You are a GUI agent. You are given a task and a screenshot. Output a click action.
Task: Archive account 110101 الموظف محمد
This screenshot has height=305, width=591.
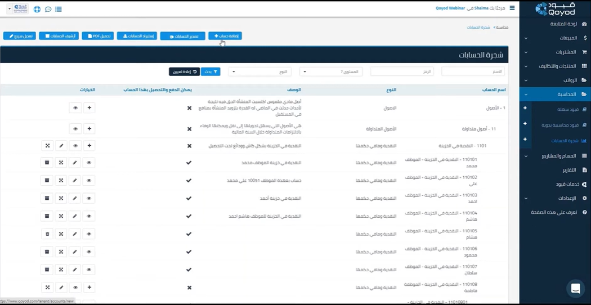[x=47, y=163]
